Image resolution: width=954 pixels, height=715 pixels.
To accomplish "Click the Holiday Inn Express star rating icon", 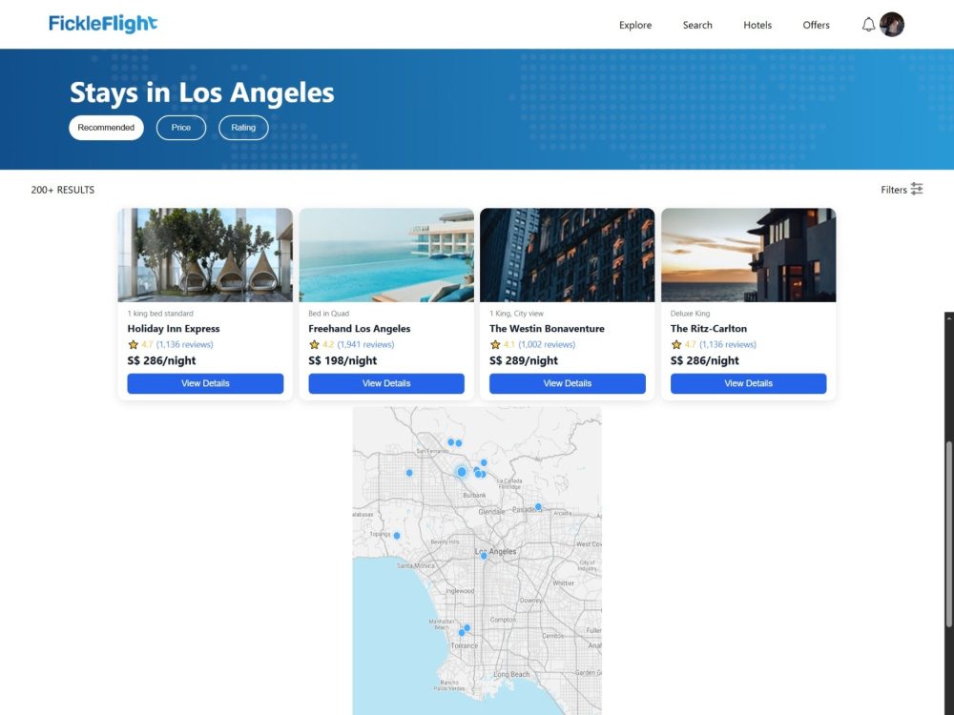I will coord(133,345).
